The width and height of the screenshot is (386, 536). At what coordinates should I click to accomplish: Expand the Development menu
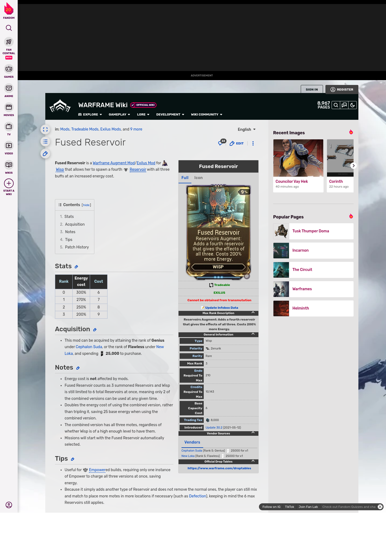170,114
